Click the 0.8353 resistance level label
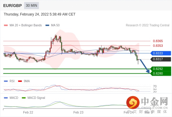The image size is (172, 117). [158, 46]
